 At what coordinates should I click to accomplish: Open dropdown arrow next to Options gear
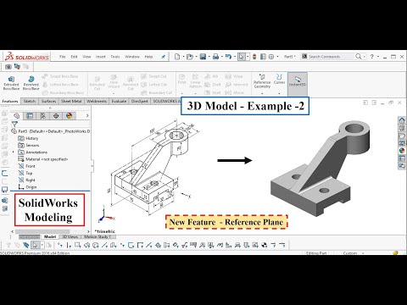coord(277,57)
